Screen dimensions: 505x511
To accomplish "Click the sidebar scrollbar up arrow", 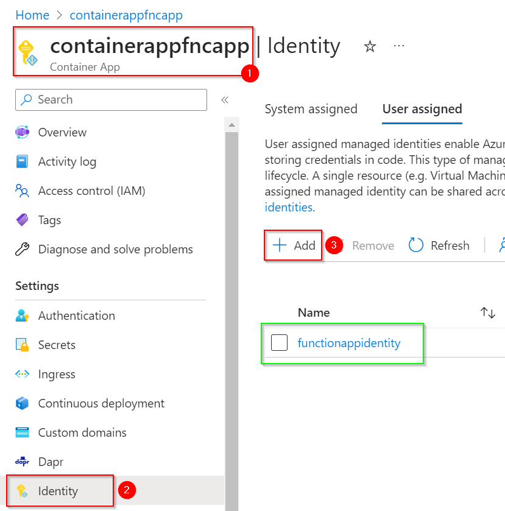I will [231, 125].
